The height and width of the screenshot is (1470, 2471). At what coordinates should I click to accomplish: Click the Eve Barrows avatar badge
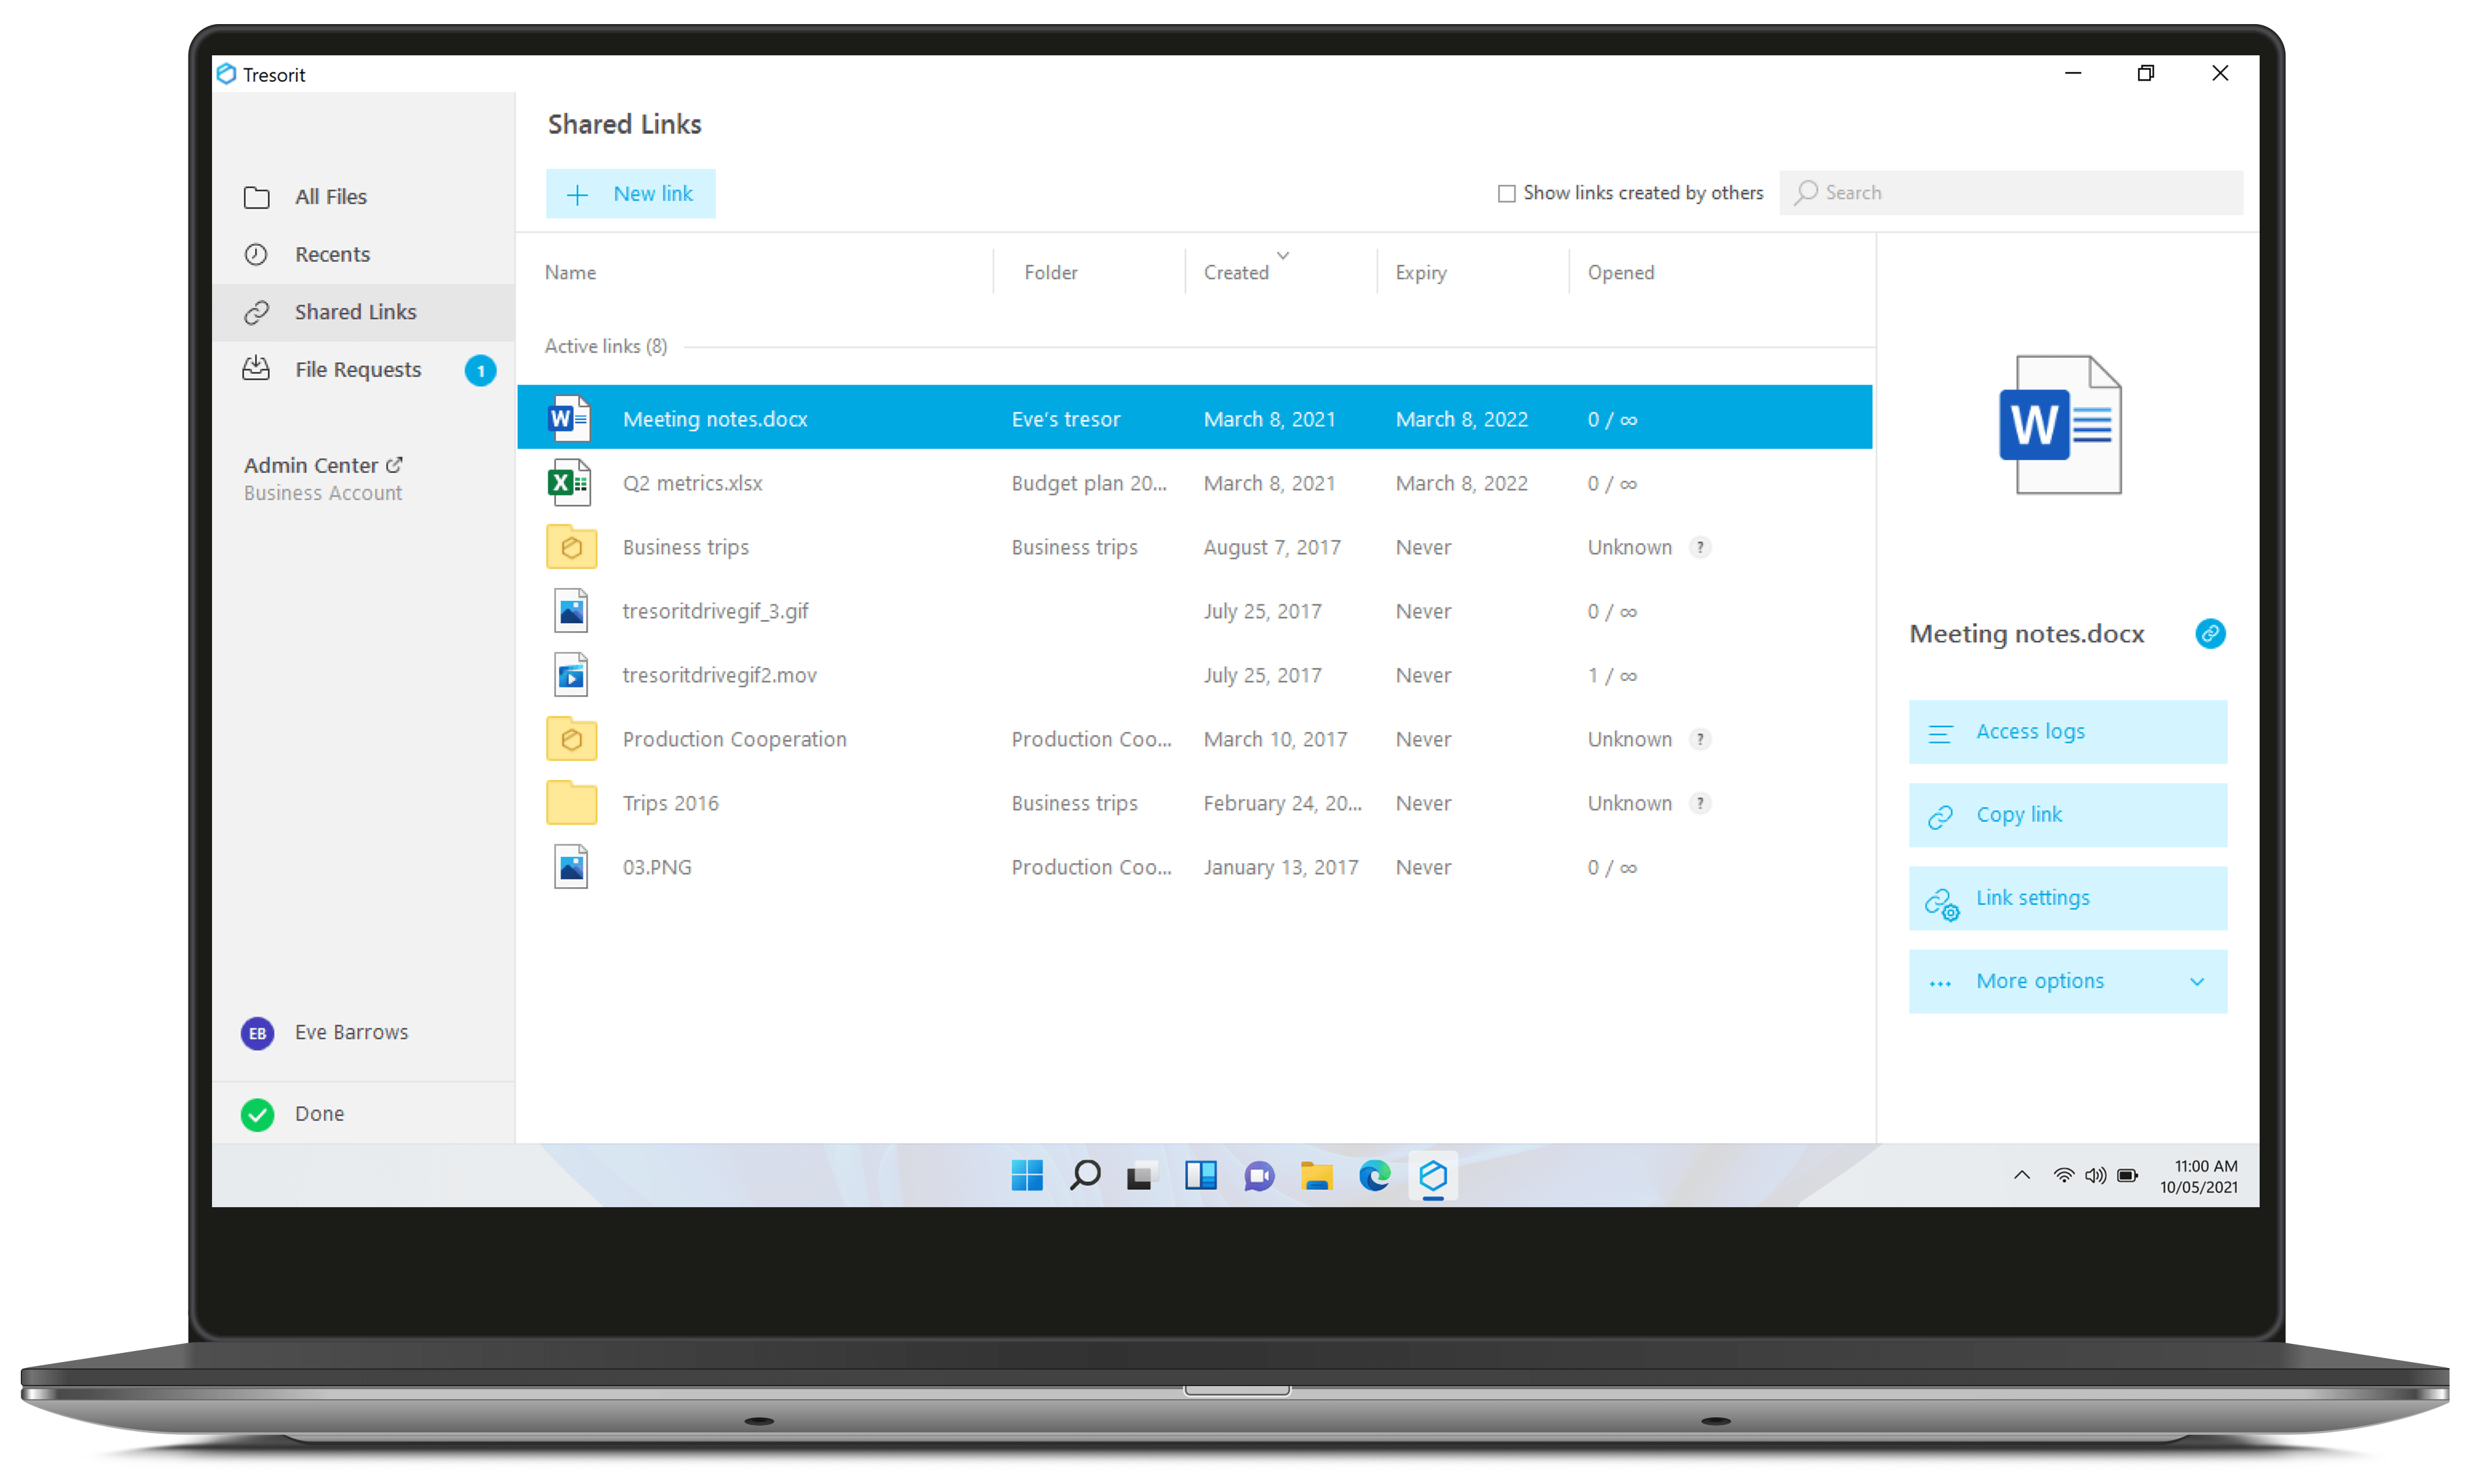[258, 1033]
